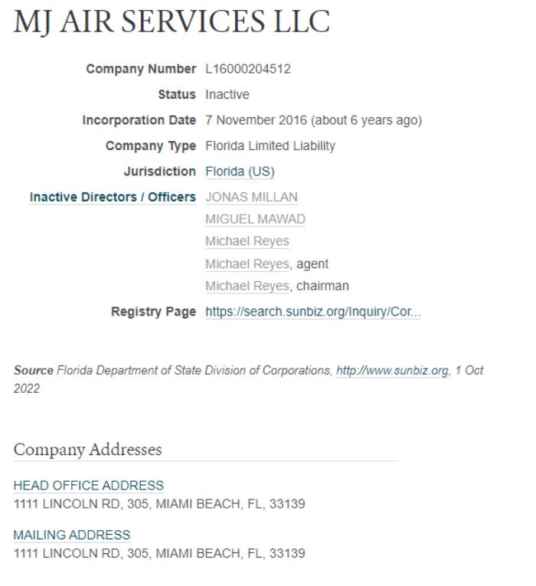
Task: Open the Florida (US) jurisdiction link
Action: click(240, 172)
